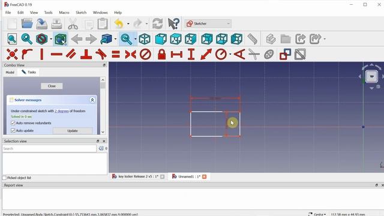Apply equal constraint
This screenshot has width=384, height=216.
pyautogui.click(x=116, y=54)
